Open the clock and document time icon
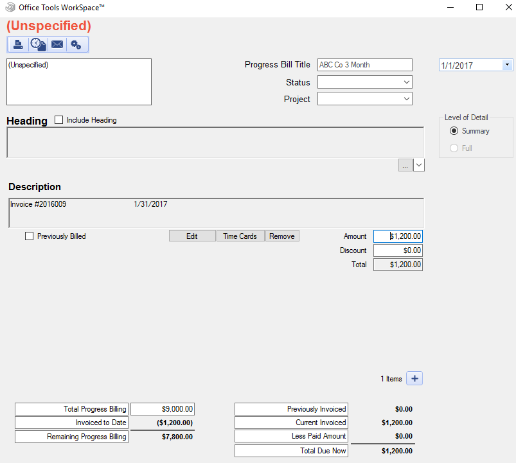 (38, 44)
